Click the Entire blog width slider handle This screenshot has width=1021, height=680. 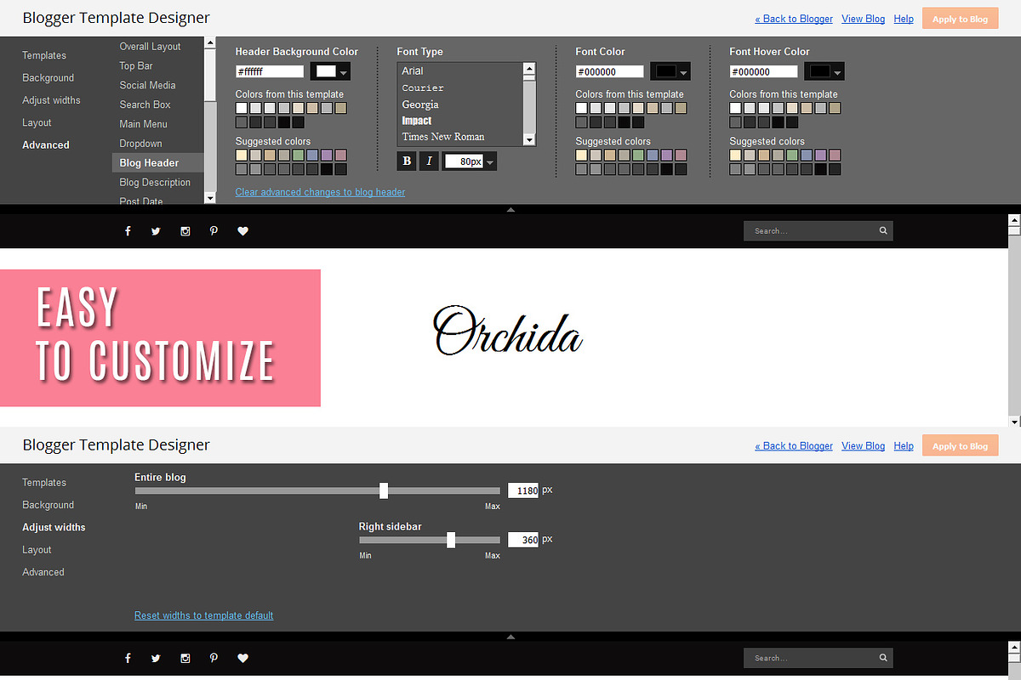384,490
